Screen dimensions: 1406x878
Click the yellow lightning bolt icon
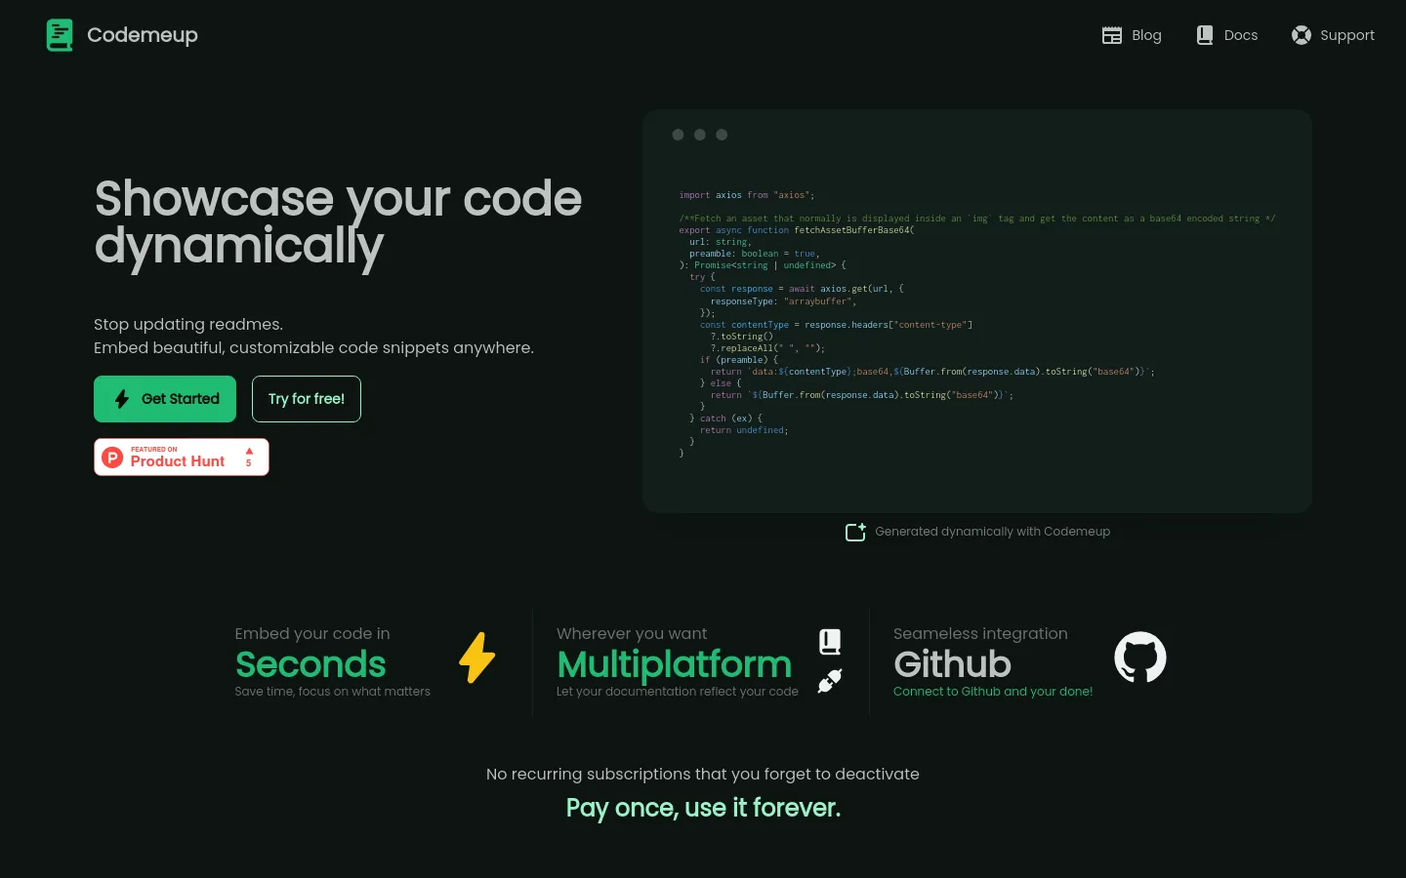click(477, 658)
